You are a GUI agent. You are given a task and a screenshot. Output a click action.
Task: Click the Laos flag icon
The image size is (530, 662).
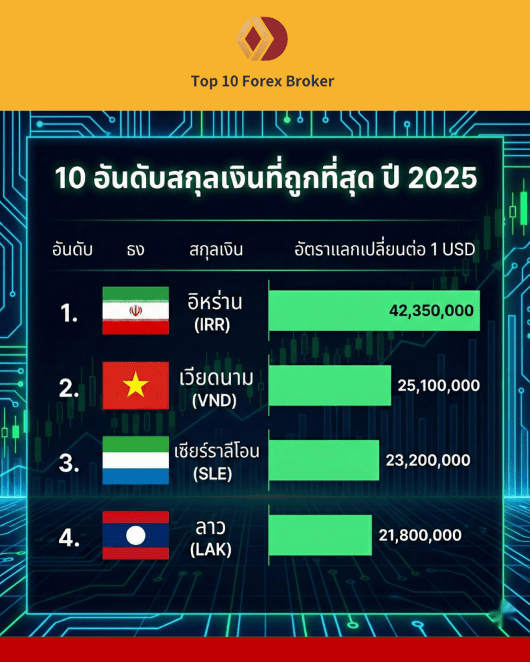[136, 535]
